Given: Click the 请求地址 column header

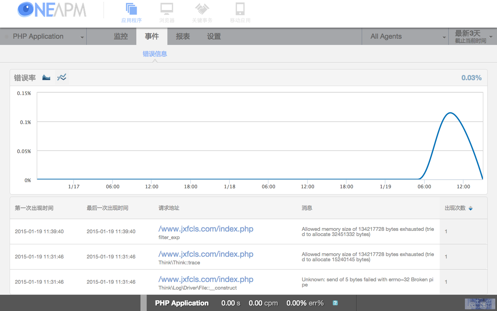Looking at the screenshot, I should click(169, 208).
